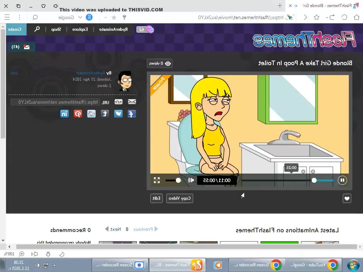Image resolution: width=363 pixels, height=272 pixels.
Task: Click the gray star icon near search box
Action: tap(114, 18)
